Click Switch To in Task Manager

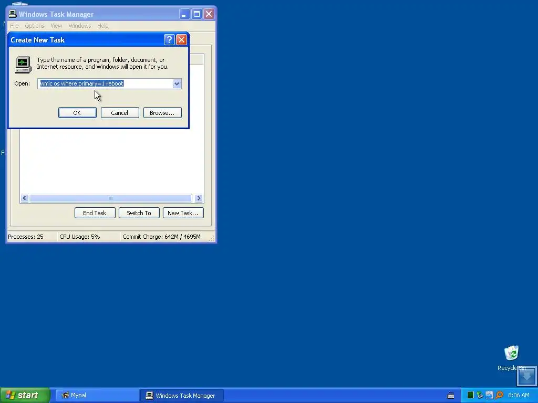(139, 213)
